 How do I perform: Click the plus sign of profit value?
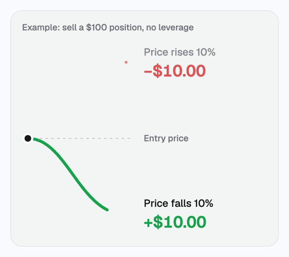click(148, 223)
